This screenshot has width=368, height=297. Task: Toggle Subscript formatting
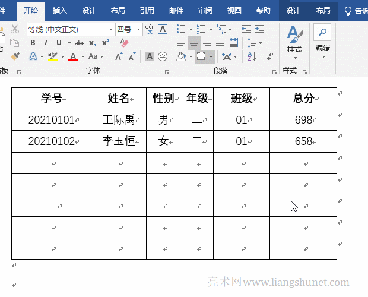93,43
